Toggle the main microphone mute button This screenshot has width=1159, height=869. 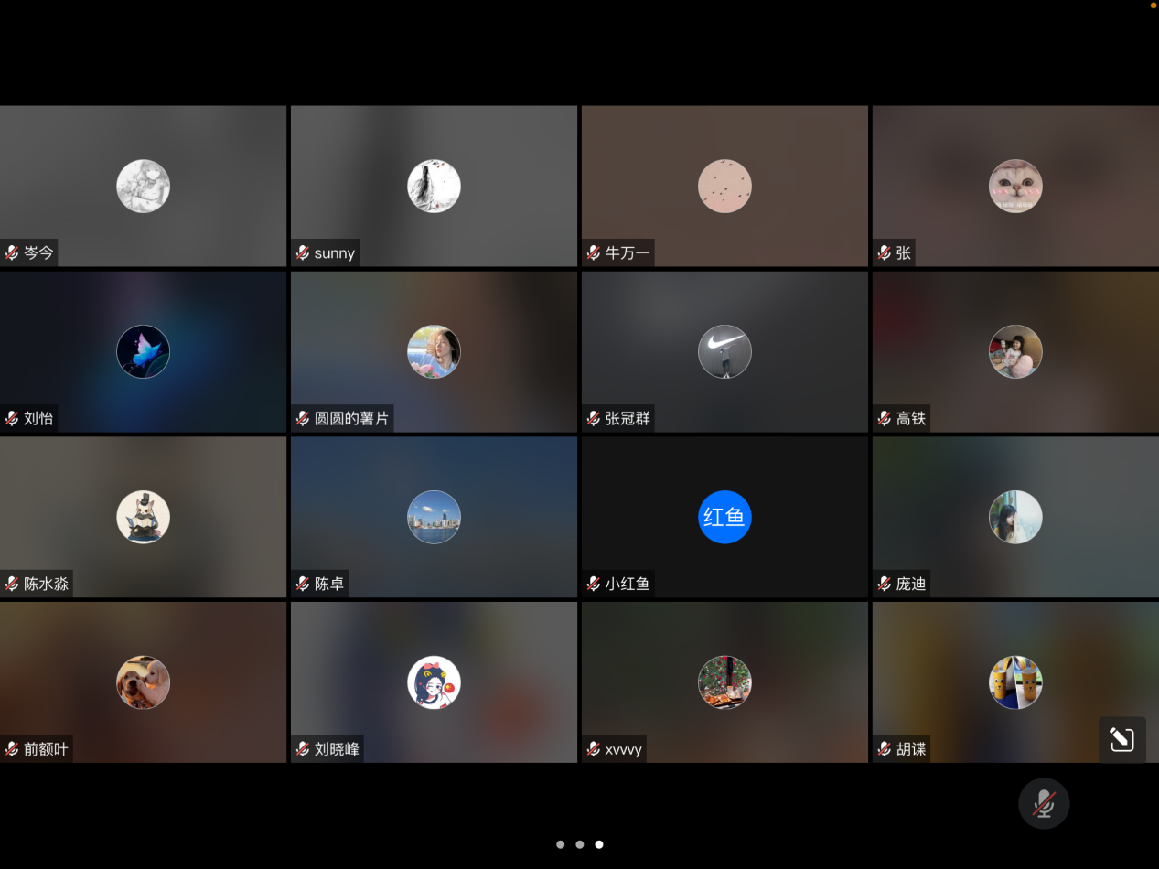point(1044,803)
